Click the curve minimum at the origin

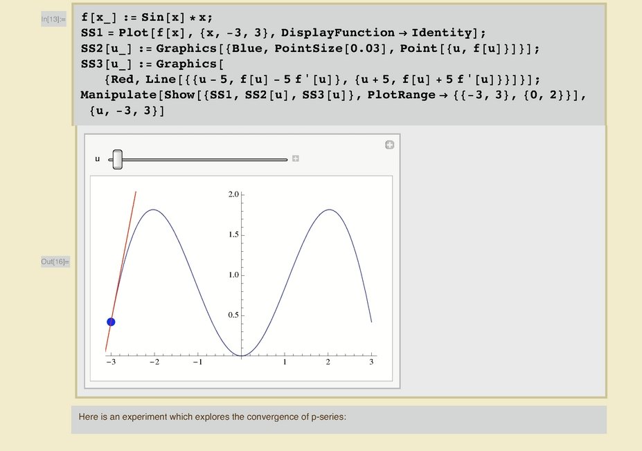click(x=241, y=356)
